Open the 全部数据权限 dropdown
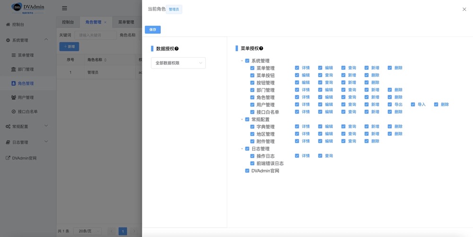Viewport: 473px width, 237px height. (178, 63)
